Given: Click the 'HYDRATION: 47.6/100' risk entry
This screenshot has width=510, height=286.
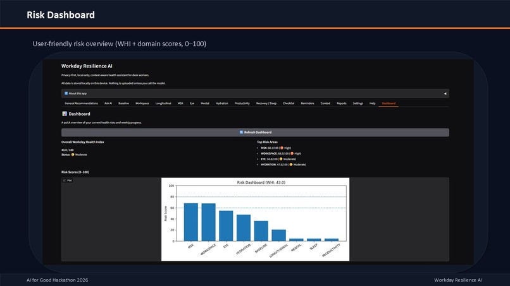Looking at the screenshot, I should click(x=283, y=165).
